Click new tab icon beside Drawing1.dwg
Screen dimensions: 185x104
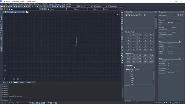(27, 12)
